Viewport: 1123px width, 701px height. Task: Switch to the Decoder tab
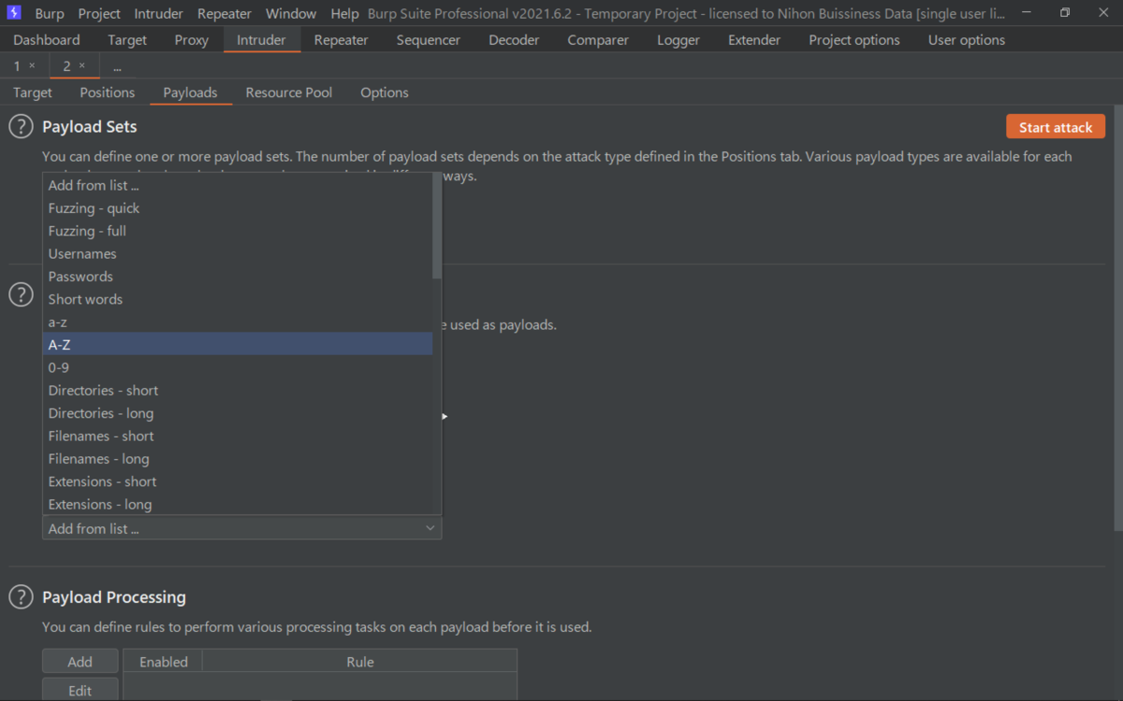(x=514, y=40)
